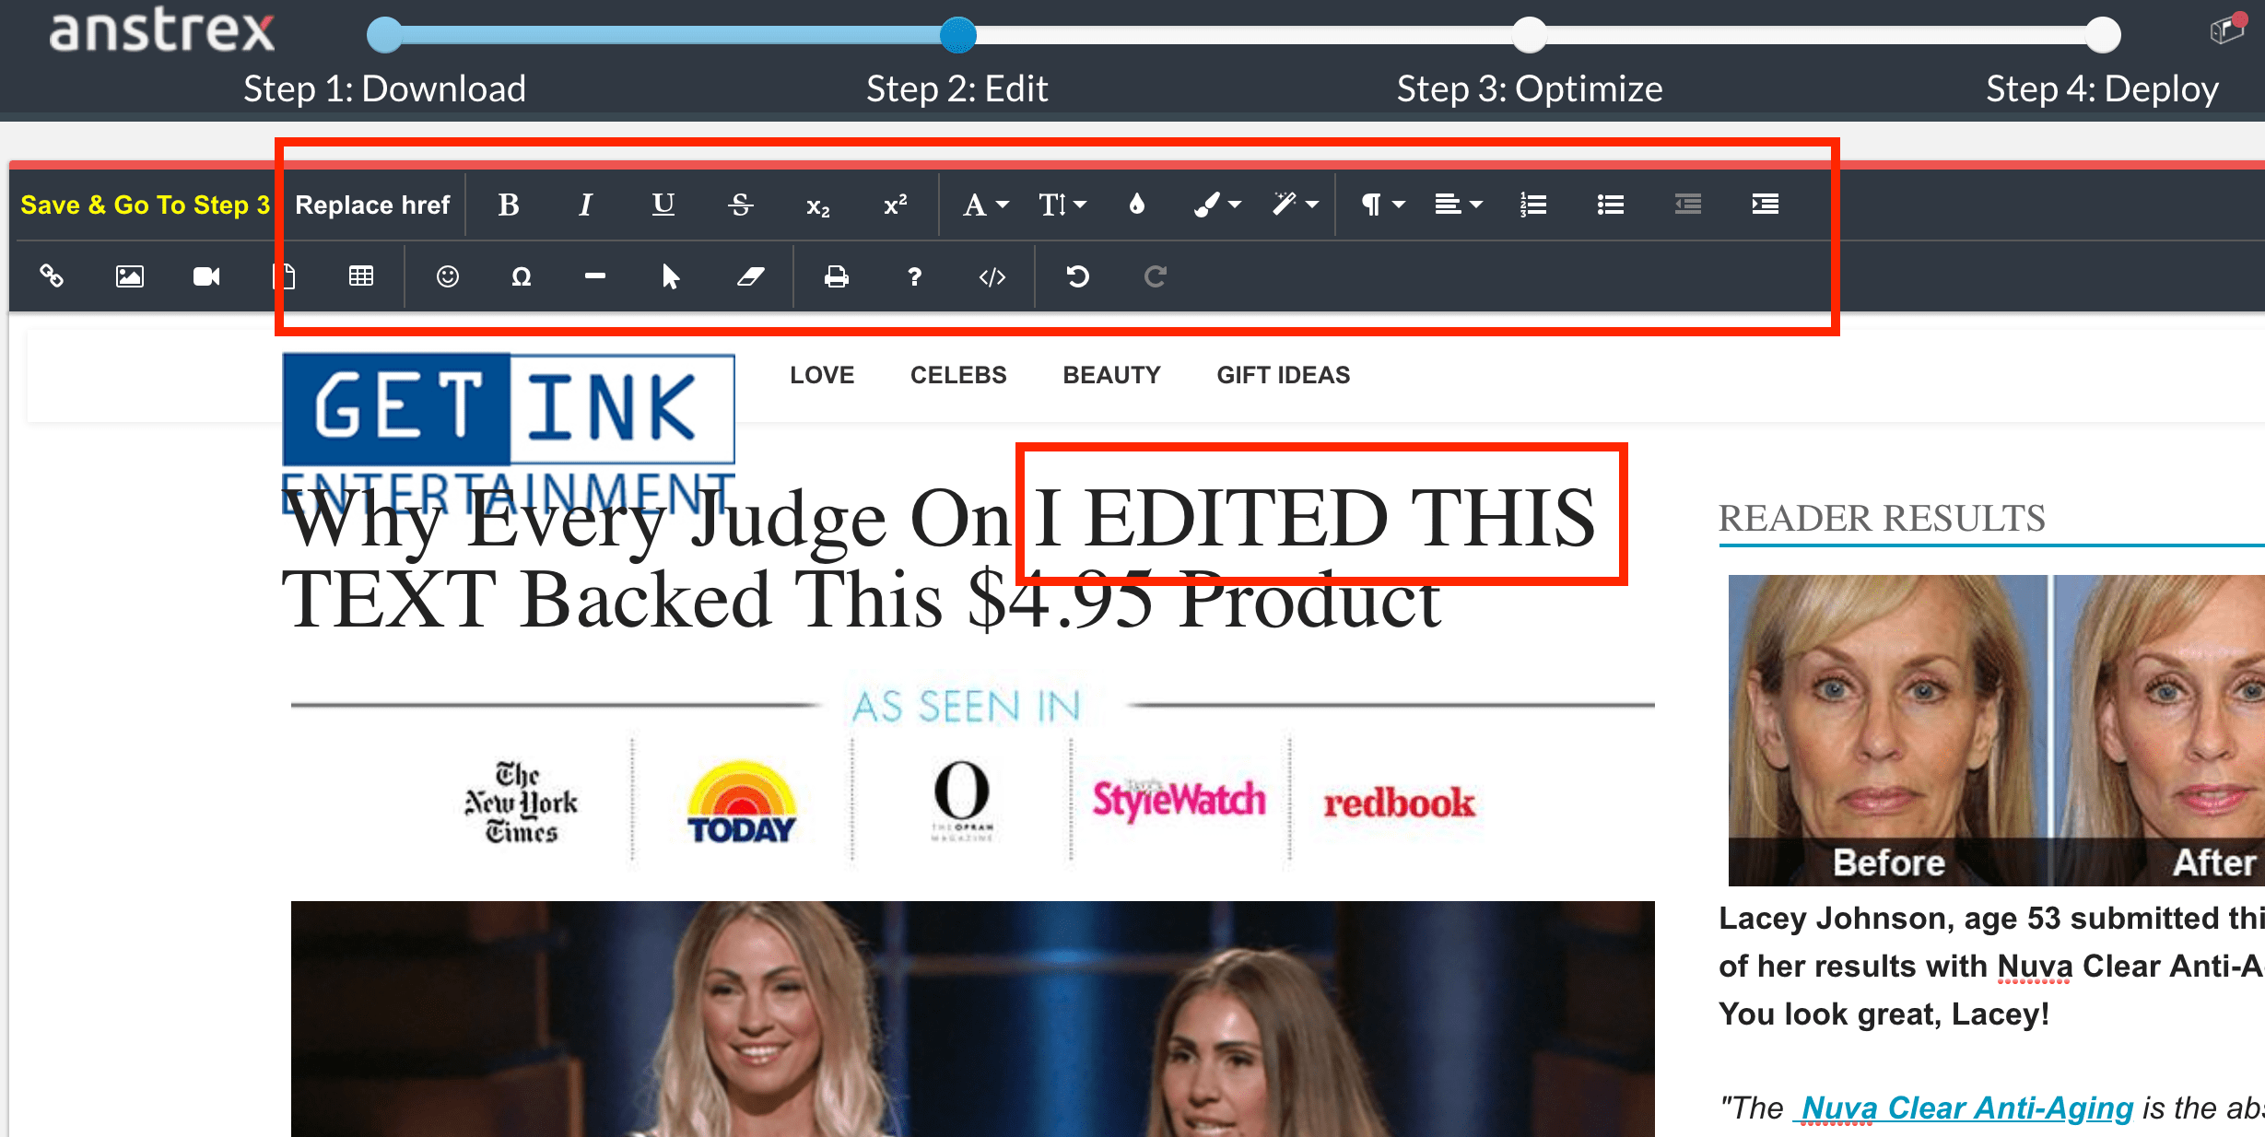The height and width of the screenshot is (1137, 2265).
Task: Click the TODAY show logo
Action: [742, 802]
